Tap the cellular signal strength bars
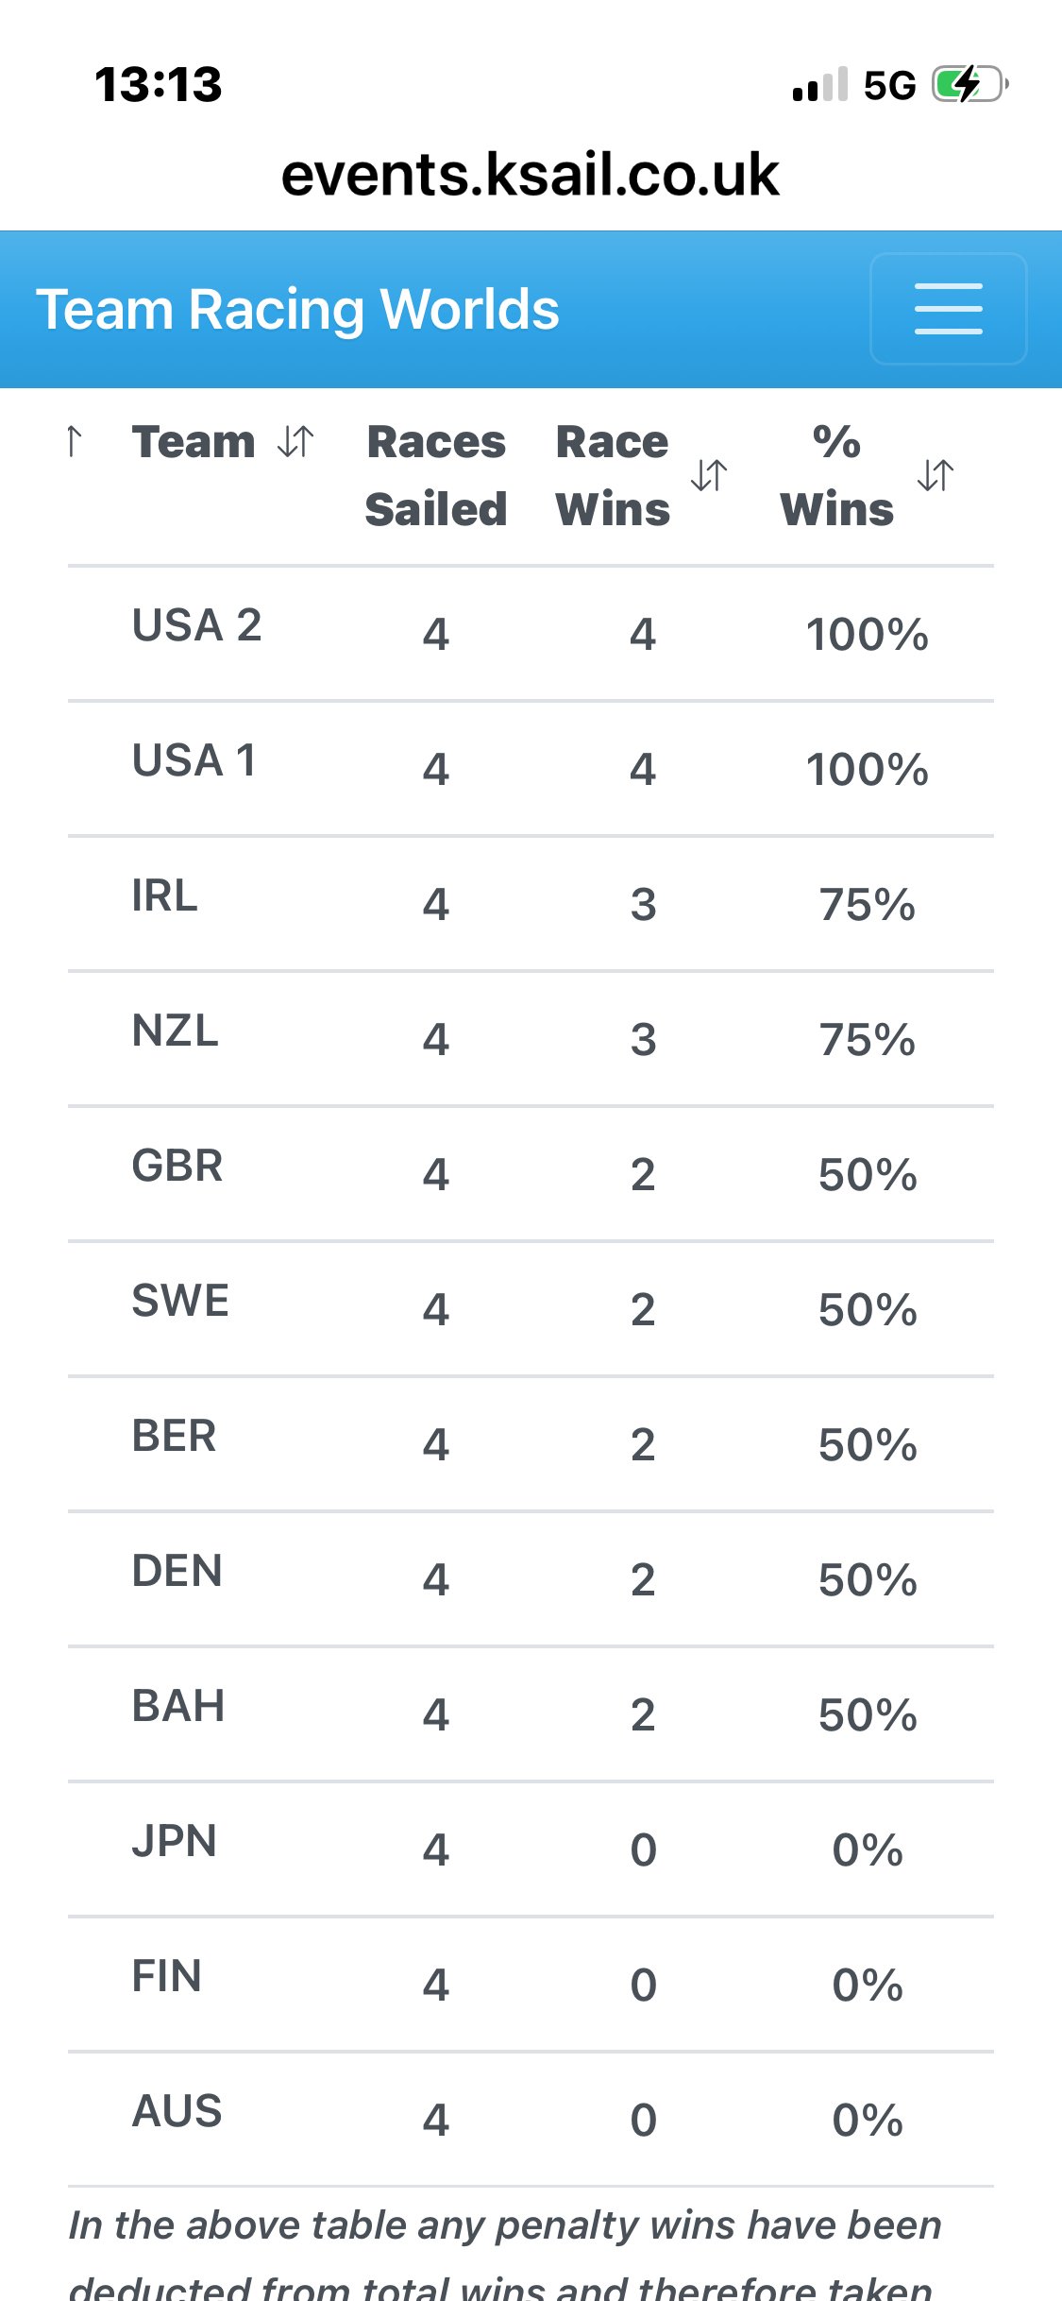The image size is (1062, 2301). pyautogui.click(x=820, y=84)
